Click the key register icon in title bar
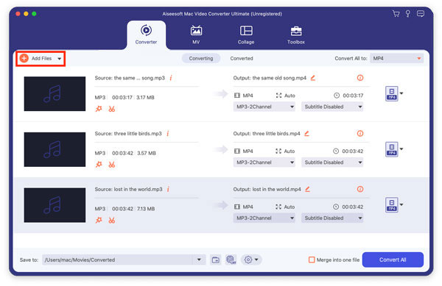Image resolution: width=442 pixels, height=286 pixels. pos(407,14)
